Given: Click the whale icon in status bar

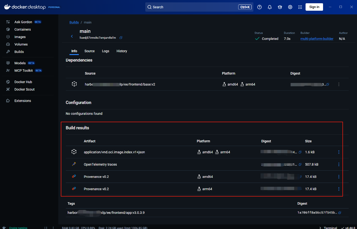Looking at the screenshot, I should point(4,228).
